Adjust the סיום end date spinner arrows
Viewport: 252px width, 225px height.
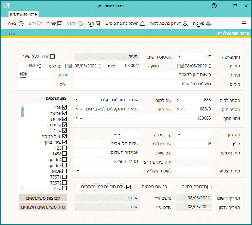(99, 66)
